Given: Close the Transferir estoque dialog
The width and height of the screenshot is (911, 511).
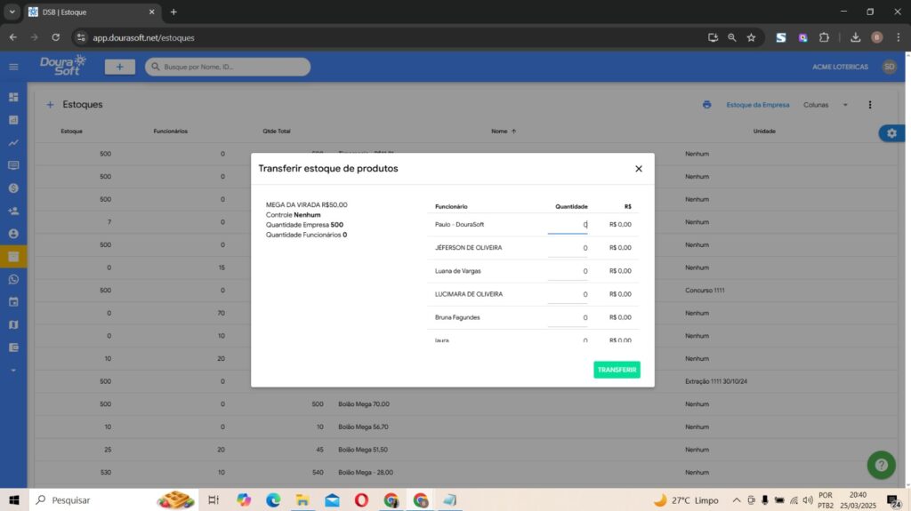Looking at the screenshot, I should [638, 169].
